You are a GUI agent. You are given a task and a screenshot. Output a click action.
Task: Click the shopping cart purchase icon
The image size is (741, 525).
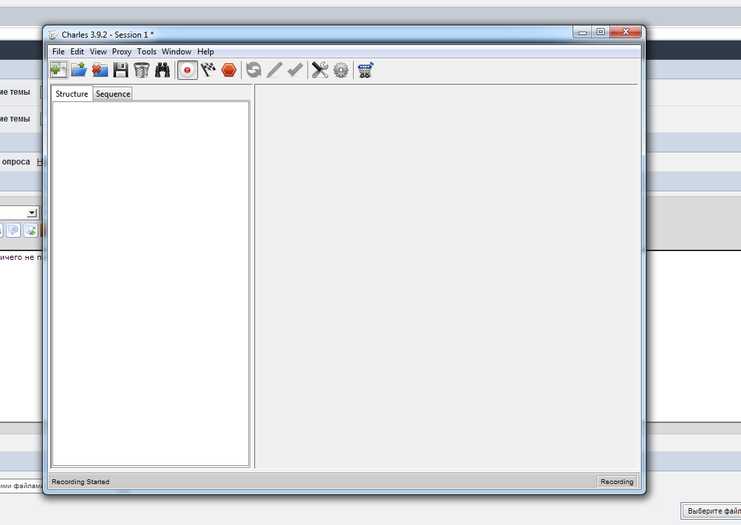tap(366, 70)
